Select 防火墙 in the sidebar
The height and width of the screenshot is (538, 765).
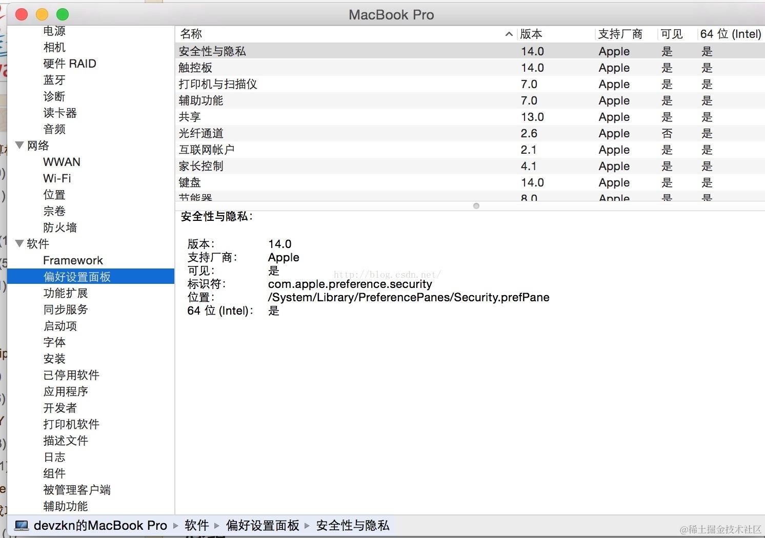coord(60,227)
